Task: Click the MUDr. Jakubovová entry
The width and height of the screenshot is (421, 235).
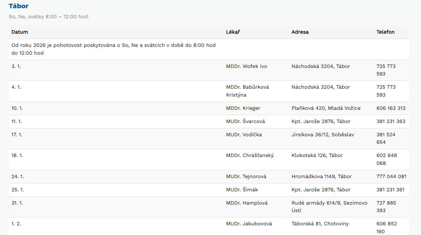Action: tap(249, 224)
